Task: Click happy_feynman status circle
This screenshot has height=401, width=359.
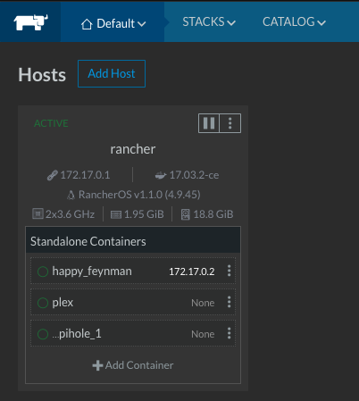Action: (x=43, y=272)
